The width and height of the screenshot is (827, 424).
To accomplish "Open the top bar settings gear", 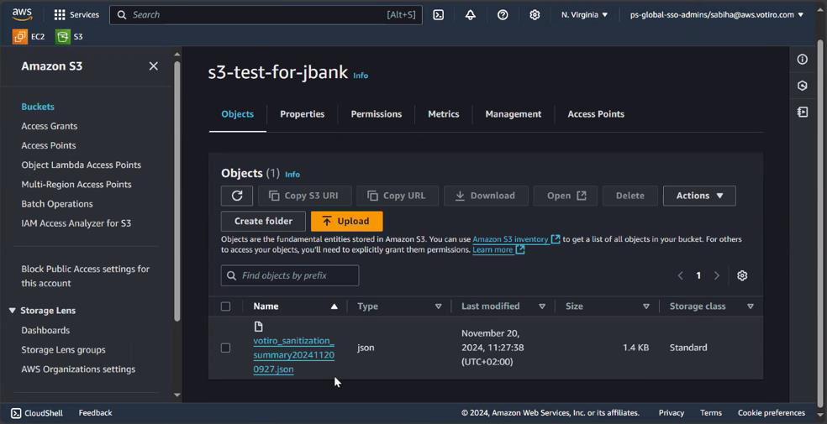I will pos(535,15).
